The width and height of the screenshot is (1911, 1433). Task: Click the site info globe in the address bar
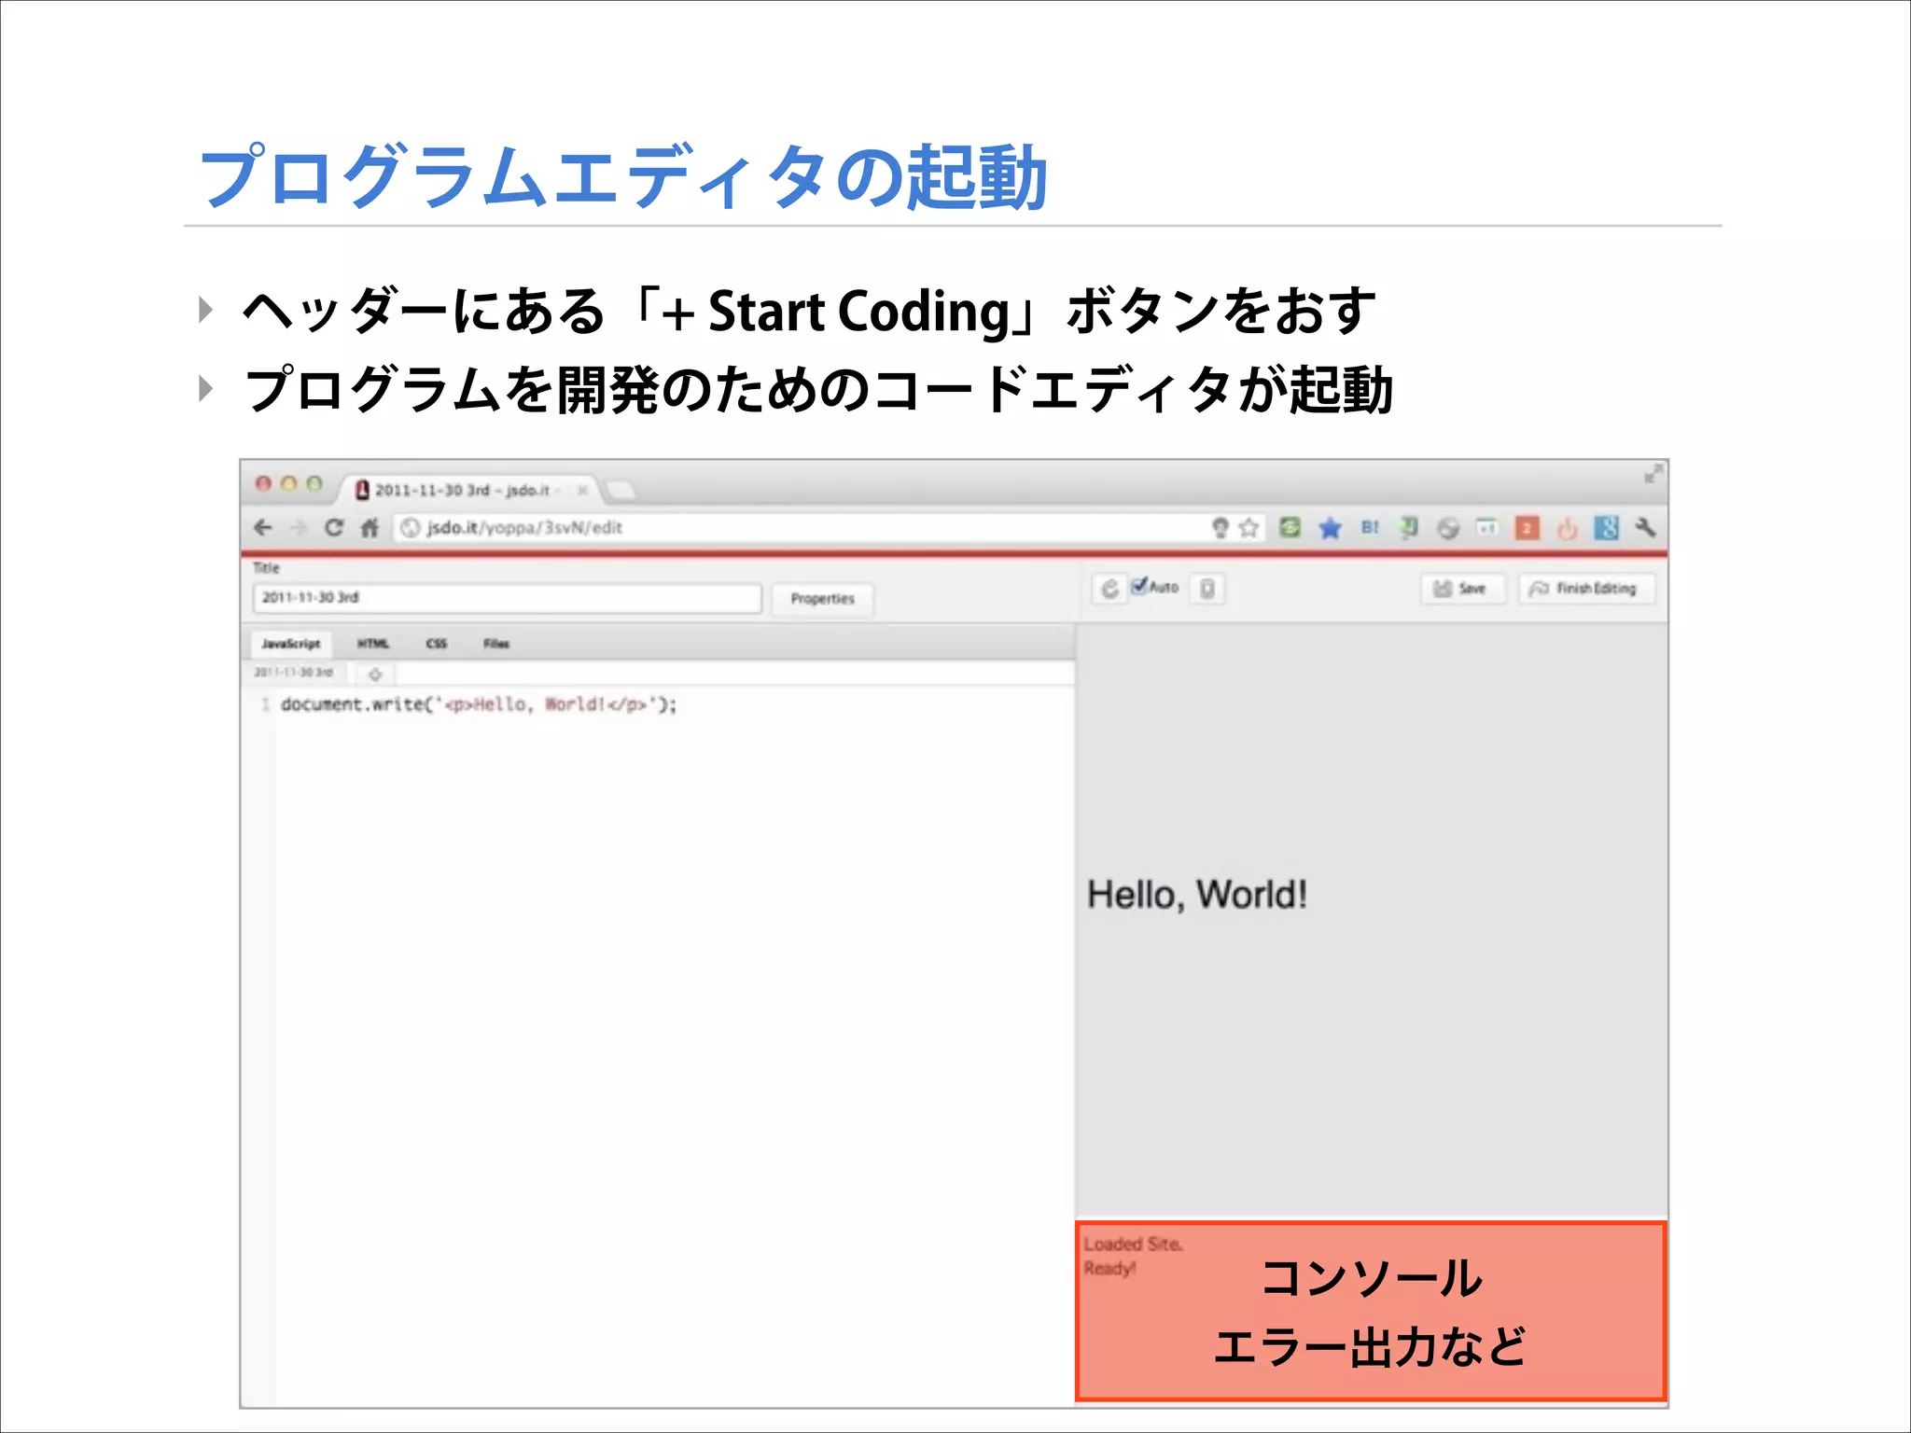coord(410,528)
